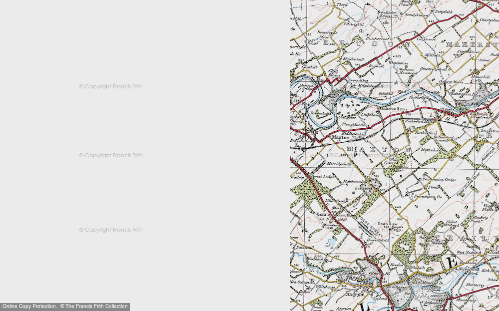Select the Nisbet Hillhead label
Screen dimensions: 499x311
(x=451, y=223)
